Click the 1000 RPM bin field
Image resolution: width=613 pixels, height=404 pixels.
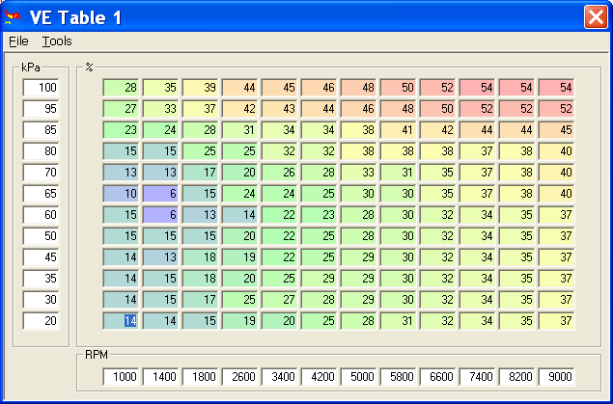[123, 377]
